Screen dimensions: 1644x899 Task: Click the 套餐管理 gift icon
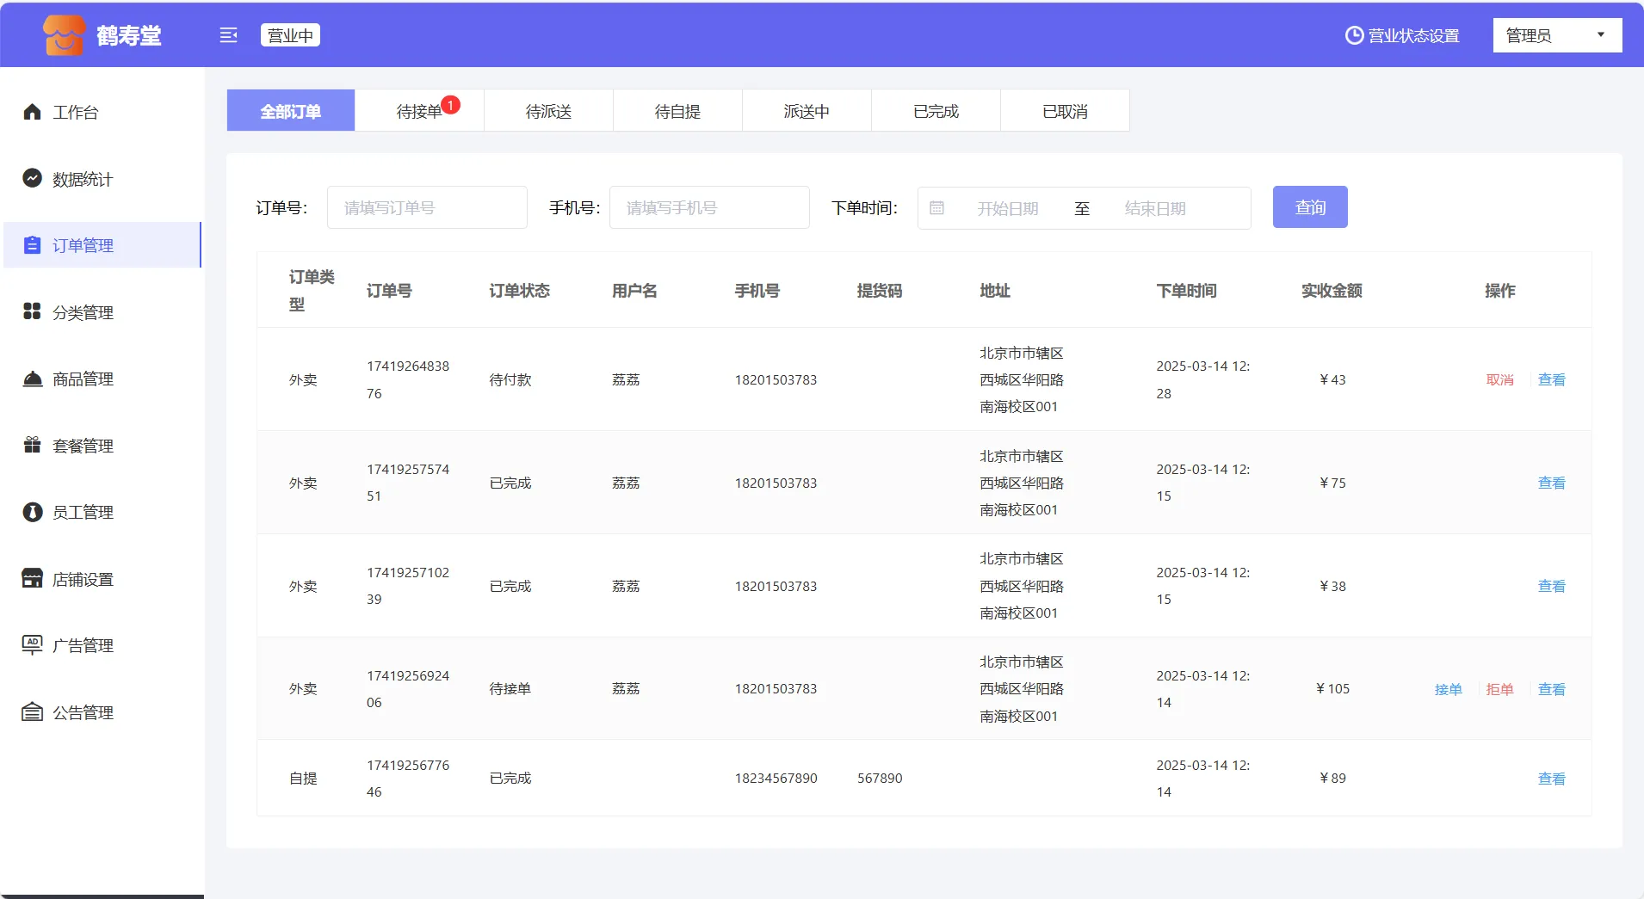32,445
